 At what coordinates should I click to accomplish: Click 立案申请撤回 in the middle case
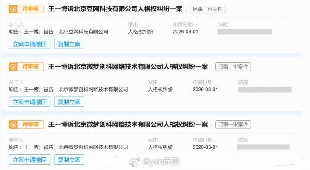30,102
